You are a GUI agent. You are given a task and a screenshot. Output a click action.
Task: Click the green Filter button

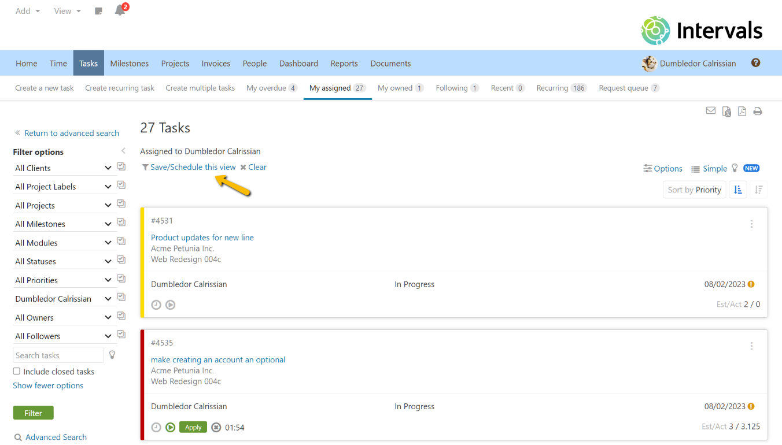coord(33,413)
